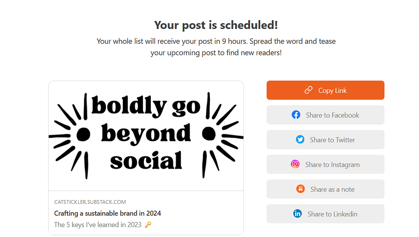Click the Twitter bird icon

click(x=300, y=140)
